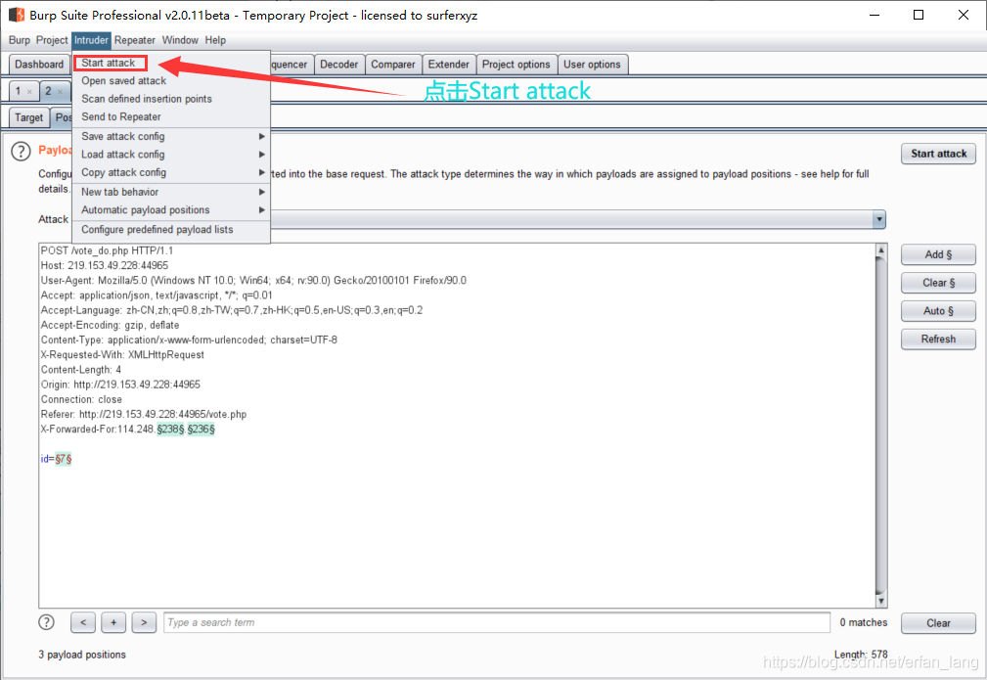This screenshot has height=680, width=987.
Task: Click scrollbar up arrow of request editor
Action: 880,250
